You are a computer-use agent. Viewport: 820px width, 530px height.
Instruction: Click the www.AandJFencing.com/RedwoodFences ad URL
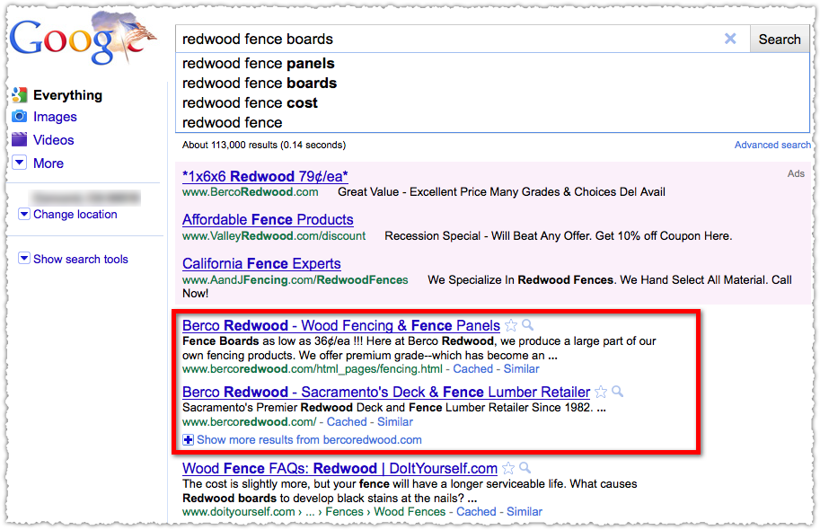click(295, 280)
